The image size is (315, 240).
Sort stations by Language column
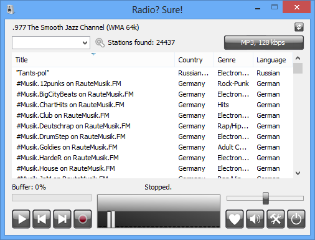tap(273, 60)
